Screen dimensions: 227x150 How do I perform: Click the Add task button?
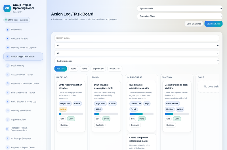pyautogui.click(x=60, y=68)
